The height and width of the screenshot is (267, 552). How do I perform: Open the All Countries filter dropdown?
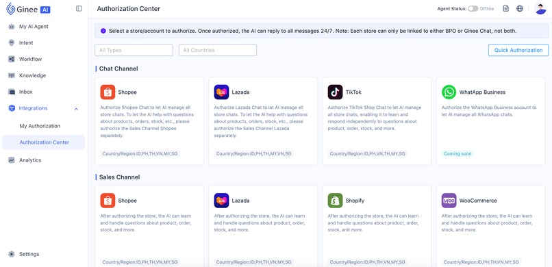point(218,50)
